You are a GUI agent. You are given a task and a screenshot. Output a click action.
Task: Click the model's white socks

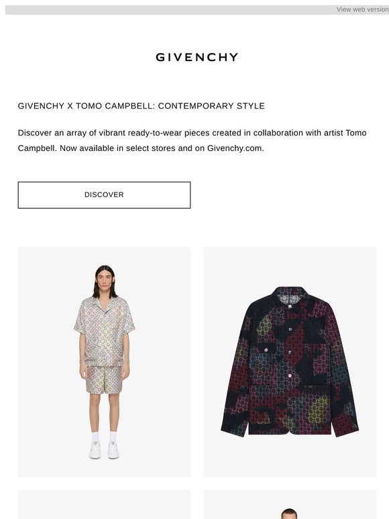104,437
